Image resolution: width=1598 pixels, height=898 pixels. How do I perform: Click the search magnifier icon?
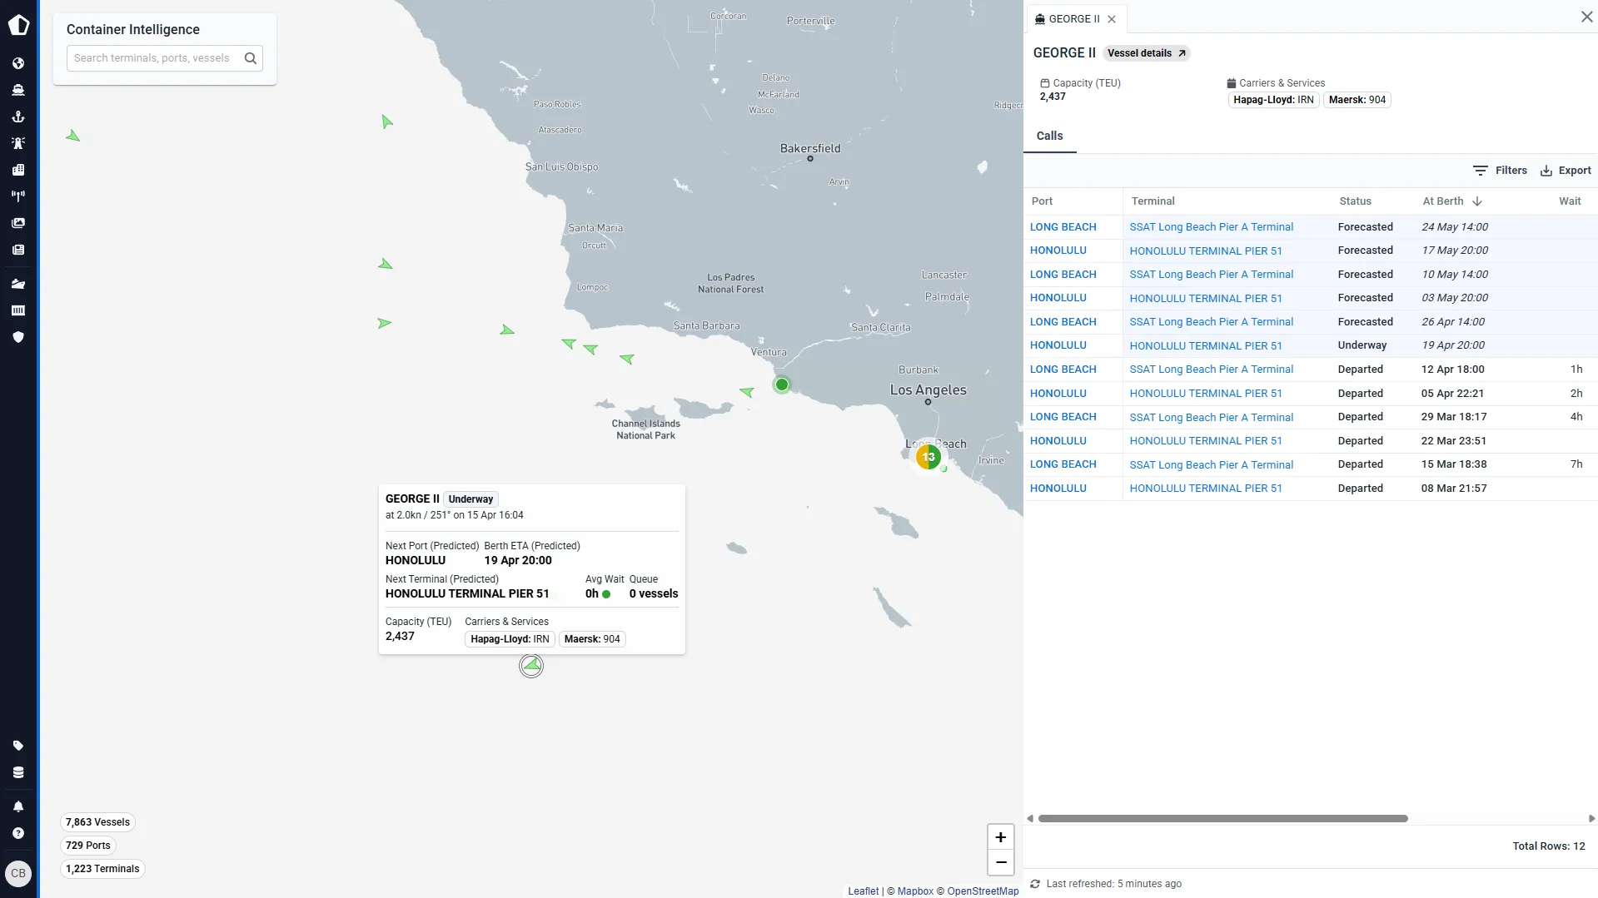pos(250,58)
